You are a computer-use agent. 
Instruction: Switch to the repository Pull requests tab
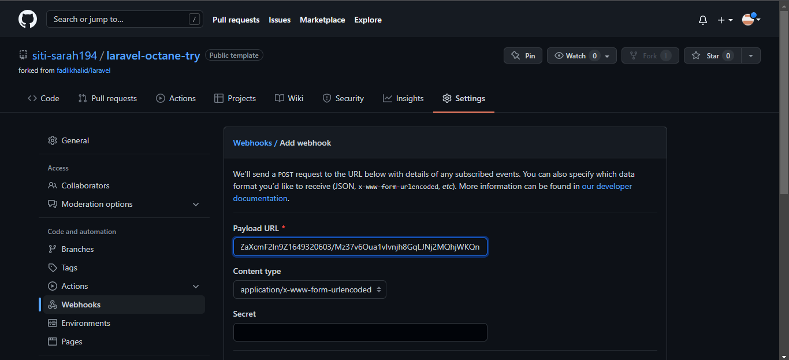107,98
